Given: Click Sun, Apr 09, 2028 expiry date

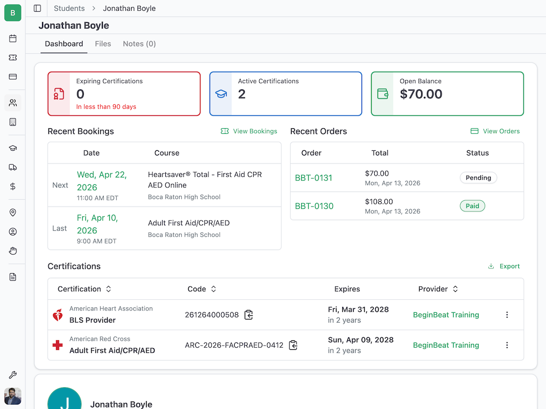Looking at the screenshot, I should click(361, 340).
